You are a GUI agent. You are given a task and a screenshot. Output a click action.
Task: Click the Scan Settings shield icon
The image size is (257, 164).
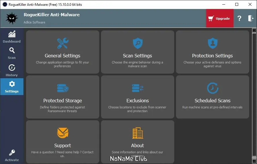[x=137, y=43]
